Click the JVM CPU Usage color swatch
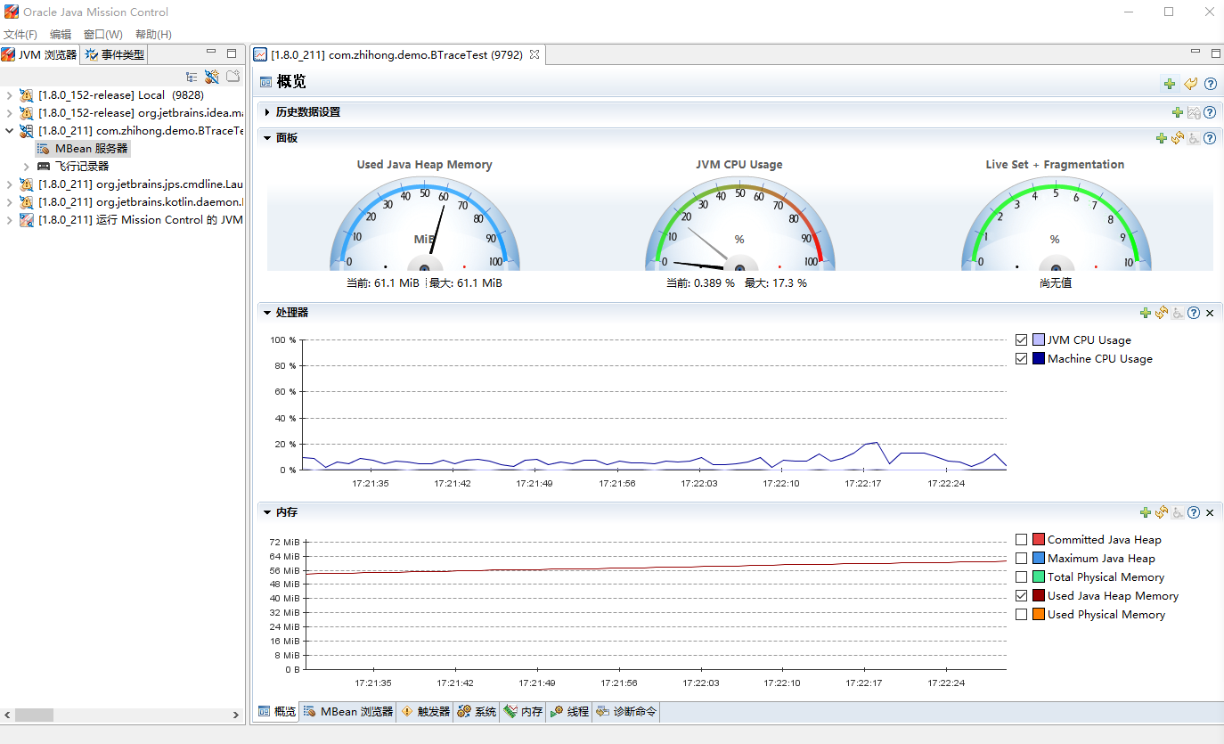 coord(1039,339)
